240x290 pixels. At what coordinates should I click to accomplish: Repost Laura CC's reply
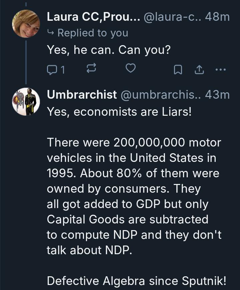91,69
